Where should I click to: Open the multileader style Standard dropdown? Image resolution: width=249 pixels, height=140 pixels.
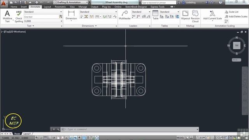[x=141, y=12]
